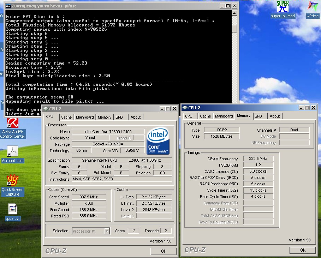The image size is (321, 258).
Task: Minimize the left CPU-Z window
Action: (162, 109)
